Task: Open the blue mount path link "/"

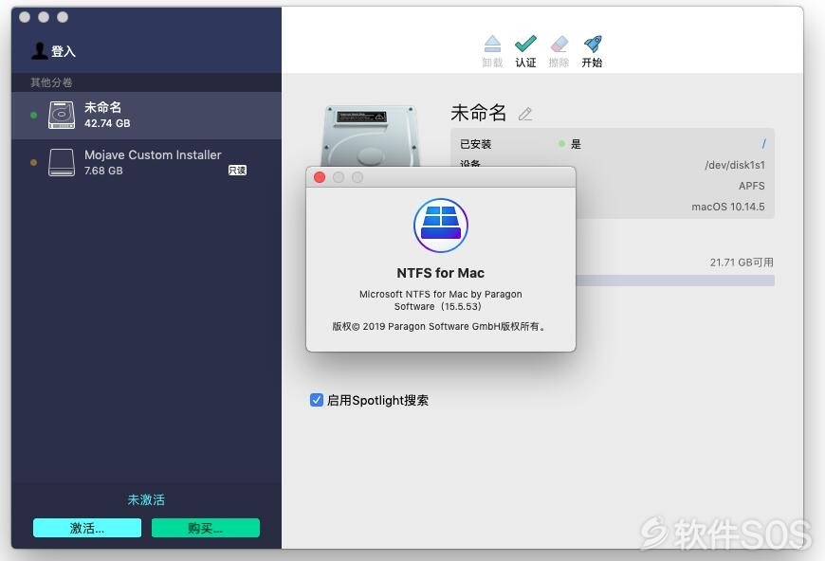Action: [x=763, y=143]
